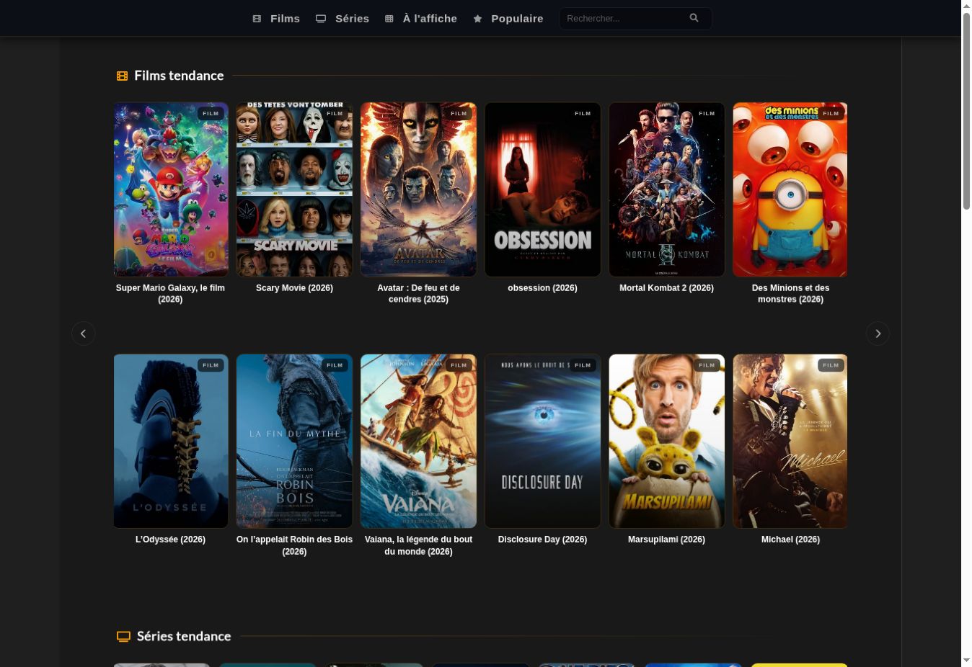Open the Avatar De feu et de cendres poster

click(419, 189)
